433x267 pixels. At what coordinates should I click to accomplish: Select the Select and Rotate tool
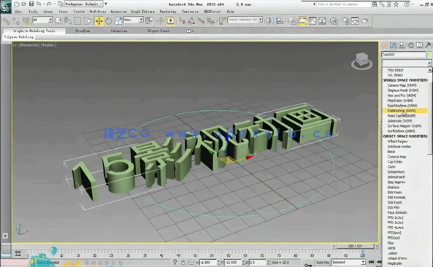point(109,21)
